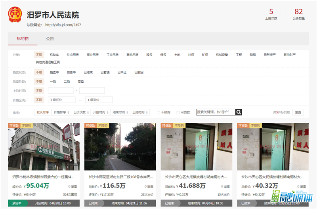The width and height of the screenshot is (317, 209).
Task: Enable the 不限购 checkbox filter
Action: (158, 112)
